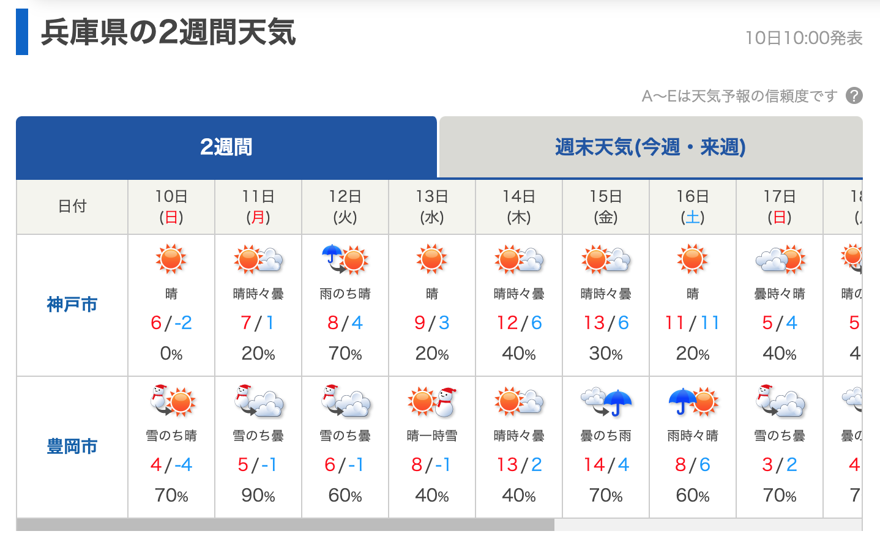880x542 pixels.
Task: Click Kobe's sunny icon for the 10th
Action: point(171,259)
